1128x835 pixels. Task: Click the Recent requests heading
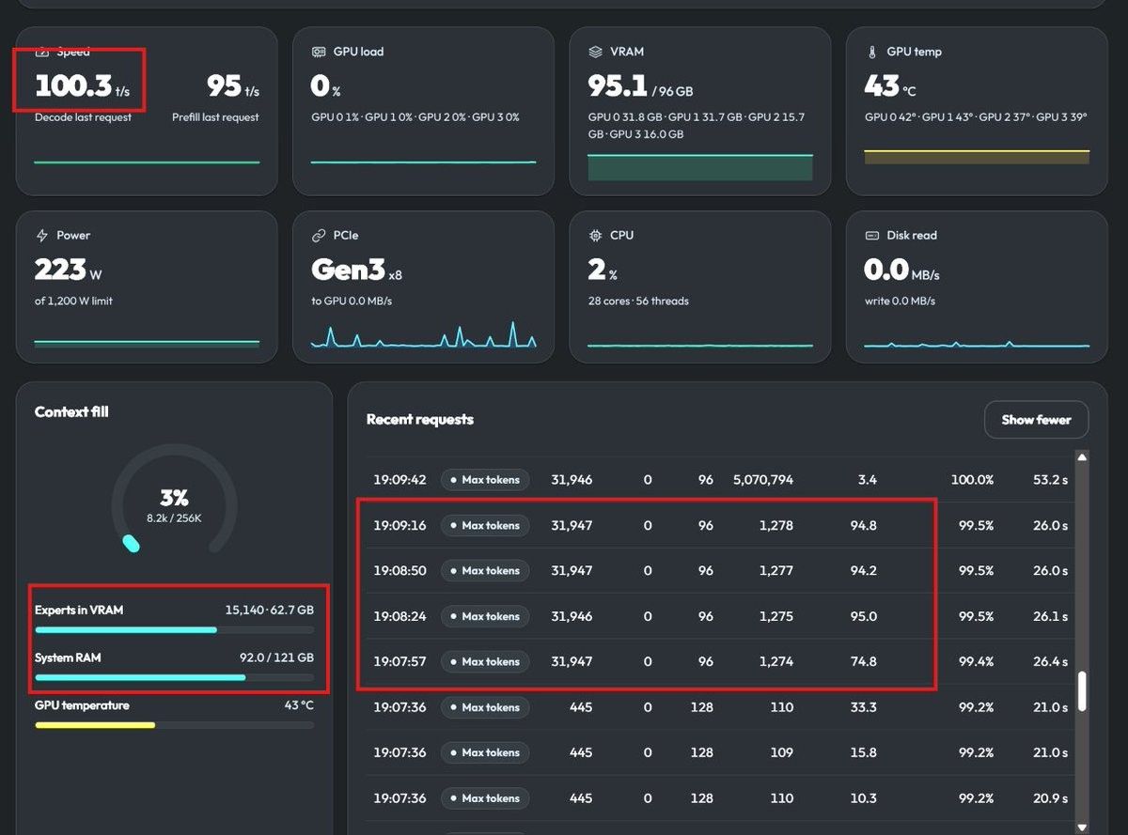(420, 420)
